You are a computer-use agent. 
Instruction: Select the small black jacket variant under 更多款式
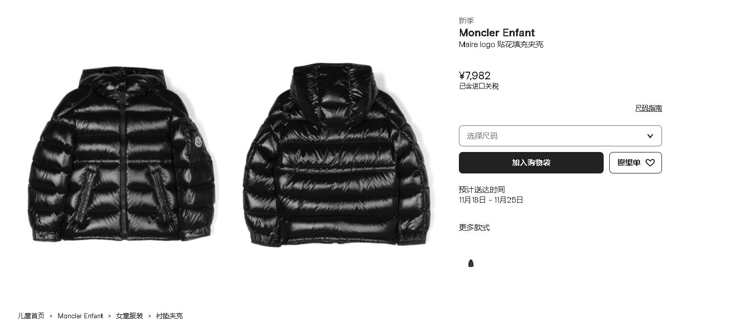click(x=471, y=263)
